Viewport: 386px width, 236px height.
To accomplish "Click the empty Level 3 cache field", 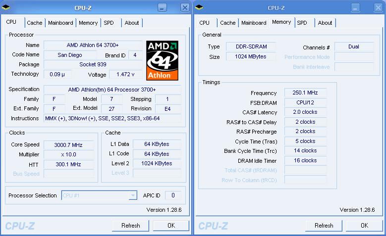I will 157,173.
